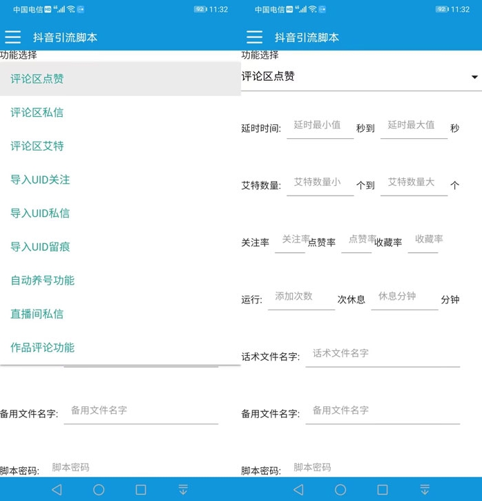Viewport: 482px width, 501px height.
Task: Pick 导入UID私信 in the list
Action: point(120,213)
